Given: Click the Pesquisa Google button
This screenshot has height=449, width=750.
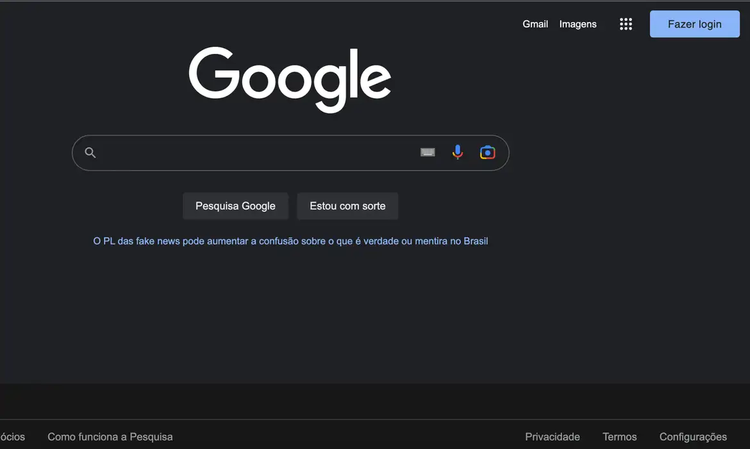Looking at the screenshot, I should [235, 206].
